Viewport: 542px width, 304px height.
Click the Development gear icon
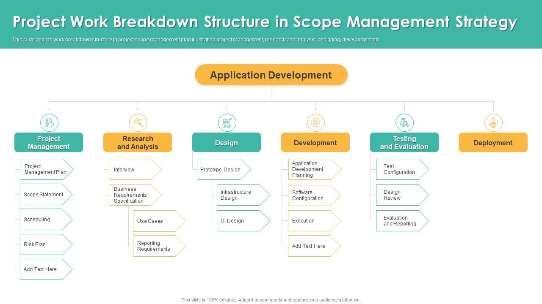[x=315, y=123]
